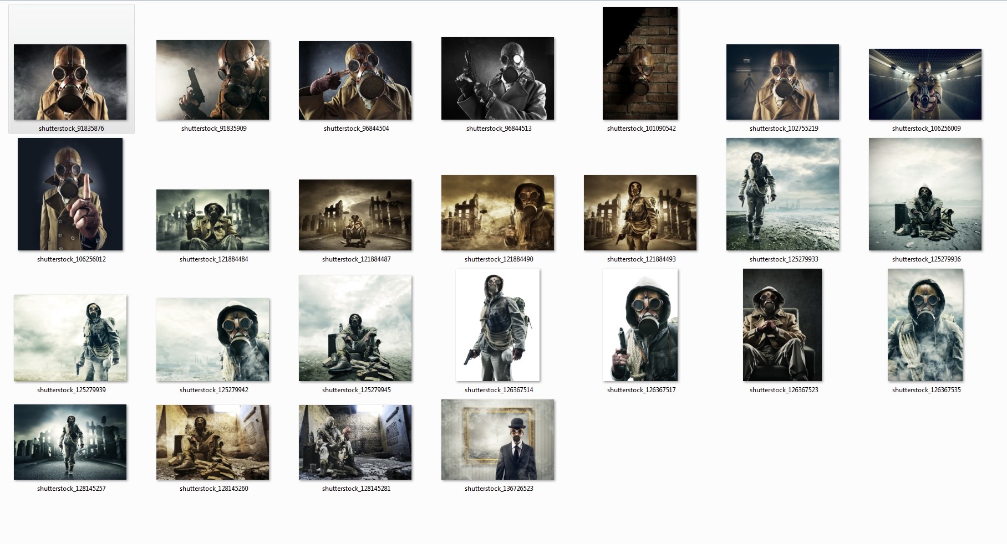1007x544 pixels.
Task: Click file name shutterstock_121884493
Action: click(642, 259)
